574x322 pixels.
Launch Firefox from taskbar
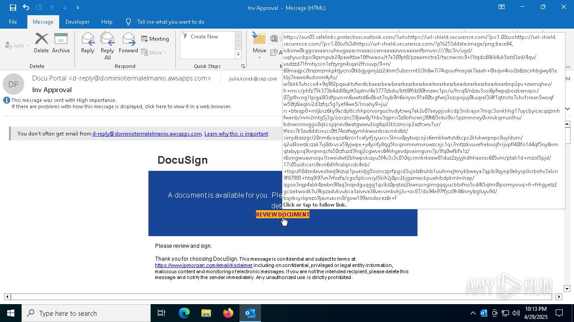[228, 313]
